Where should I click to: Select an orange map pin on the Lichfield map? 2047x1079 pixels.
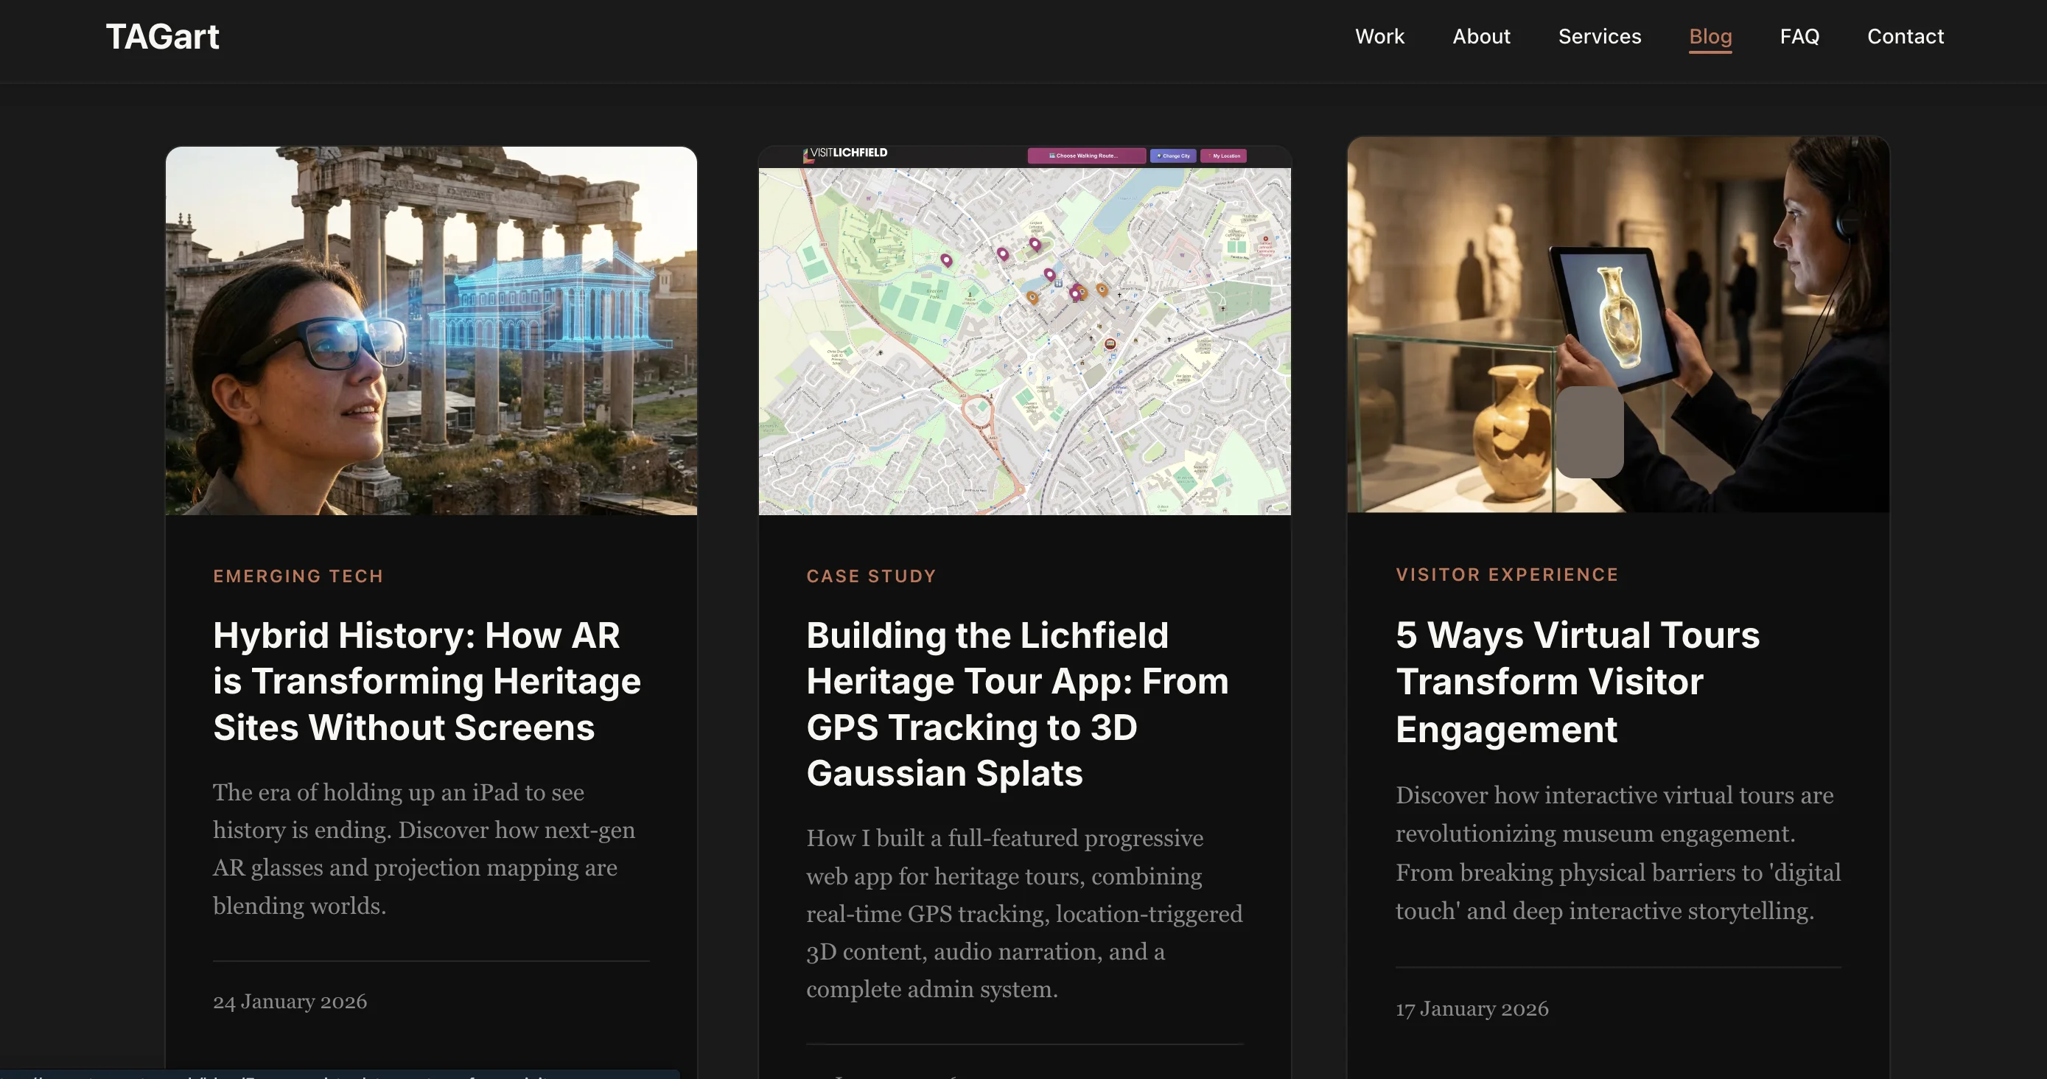coord(1034,298)
